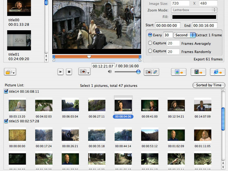Click the Start time field
Viewport: 228px width, 171px height.
(x=168, y=25)
